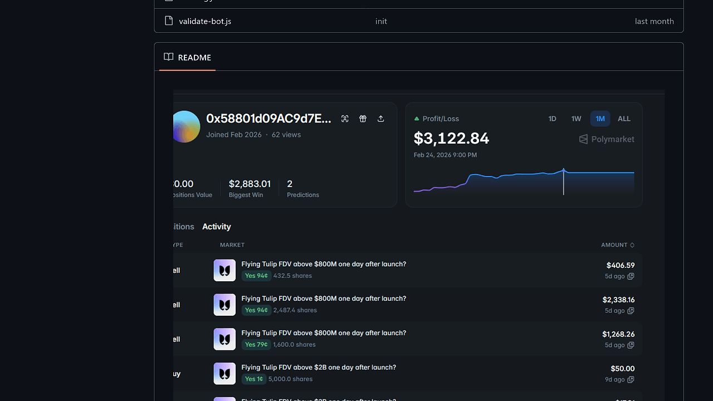Click the 'last month' timestamp
The height and width of the screenshot is (401, 713).
pos(655,21)
